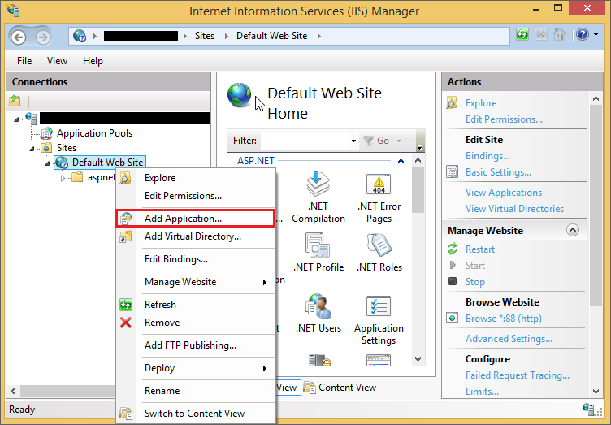
Task: Click the Bindings... link in Actions
Action: [487, 156]
